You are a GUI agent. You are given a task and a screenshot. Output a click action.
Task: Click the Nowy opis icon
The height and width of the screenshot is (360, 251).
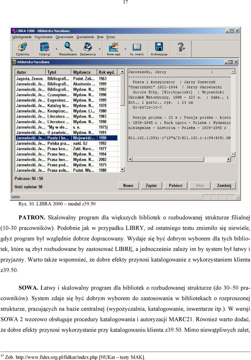tap(114, 47)
